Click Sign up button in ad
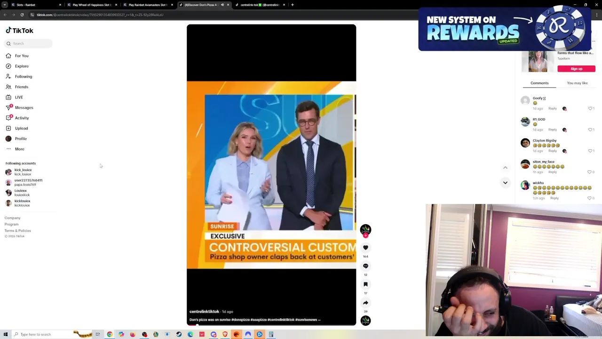Image resolution: width=602 pixels, height=339 pixels. [576, 69]
